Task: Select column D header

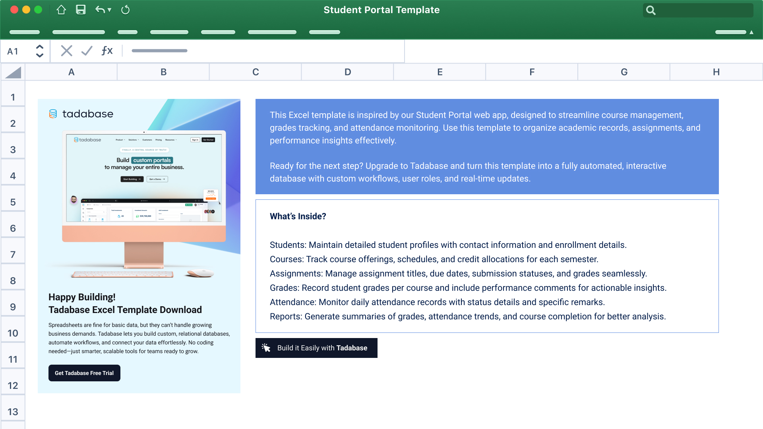Action: click(x=348, y=72)
